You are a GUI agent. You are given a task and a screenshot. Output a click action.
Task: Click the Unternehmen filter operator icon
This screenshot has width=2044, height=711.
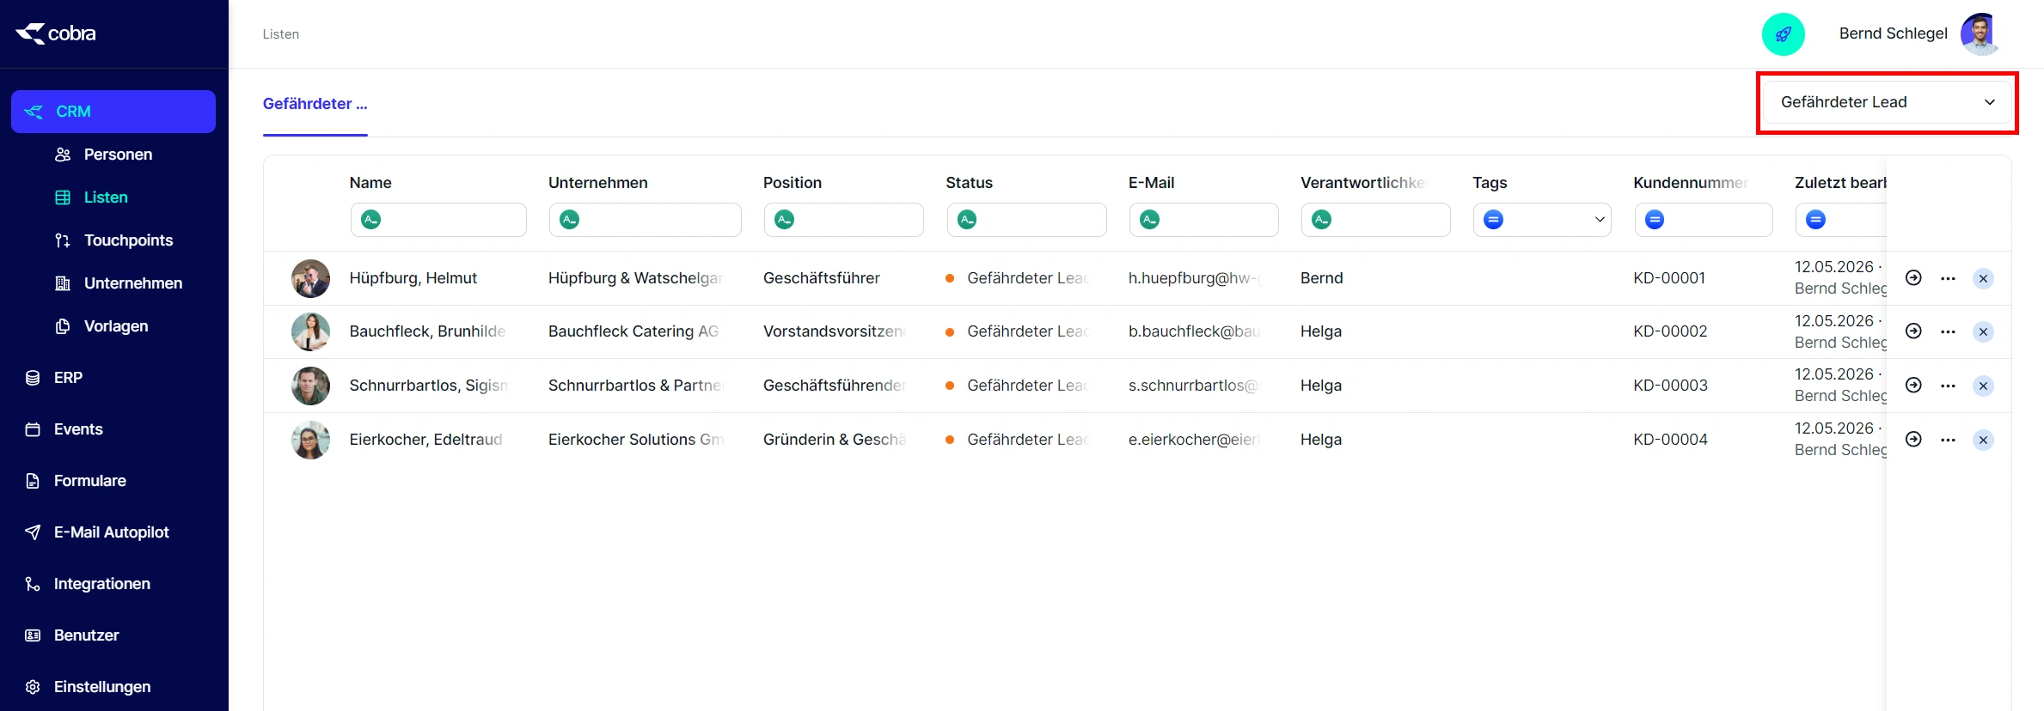[570, 220]
